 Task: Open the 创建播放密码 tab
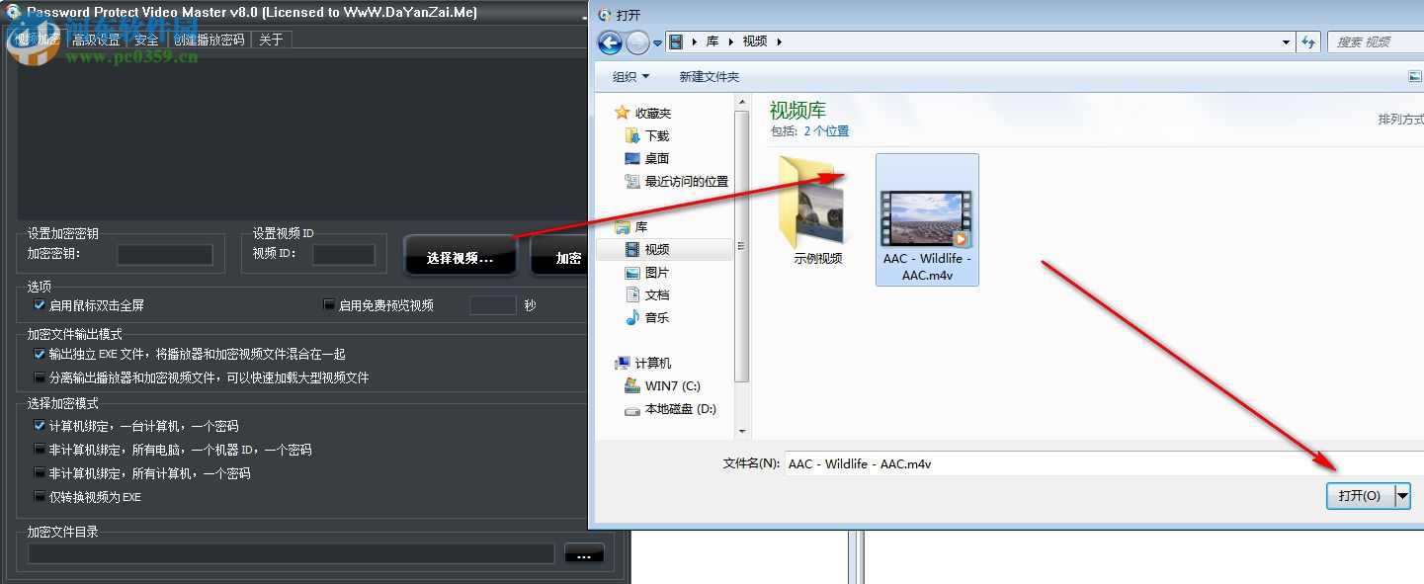tap(210, 39)
